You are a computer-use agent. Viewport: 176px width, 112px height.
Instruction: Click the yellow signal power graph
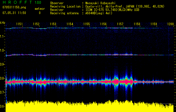pyautogui.click(x=90, y=106)
